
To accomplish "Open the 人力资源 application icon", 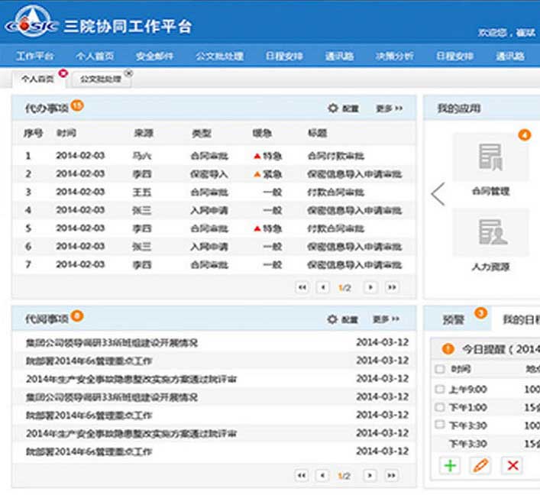I will coord(490,233).
